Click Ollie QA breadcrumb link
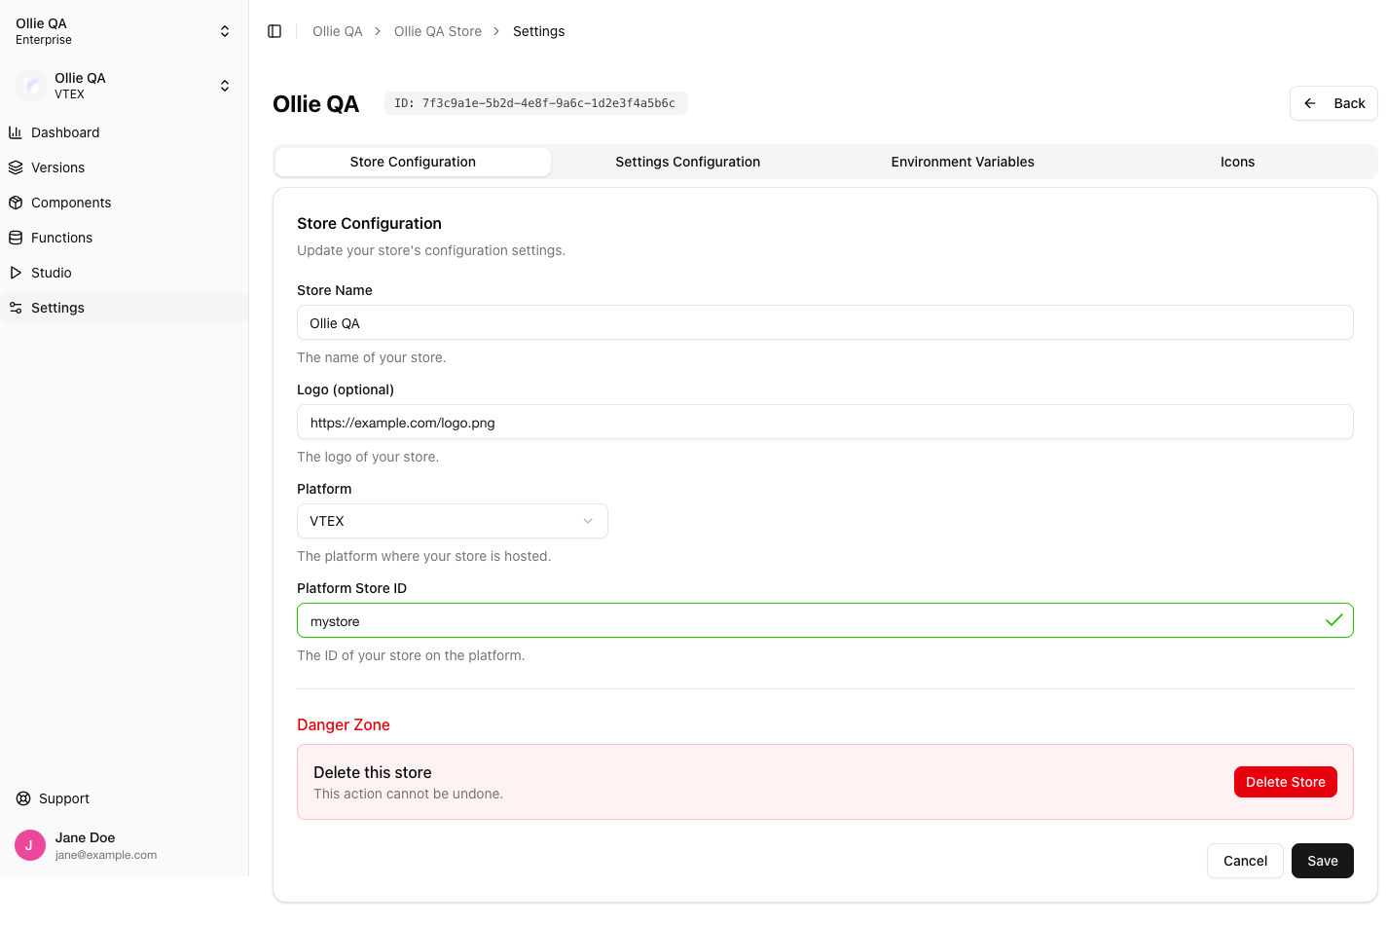 (338, 31)
